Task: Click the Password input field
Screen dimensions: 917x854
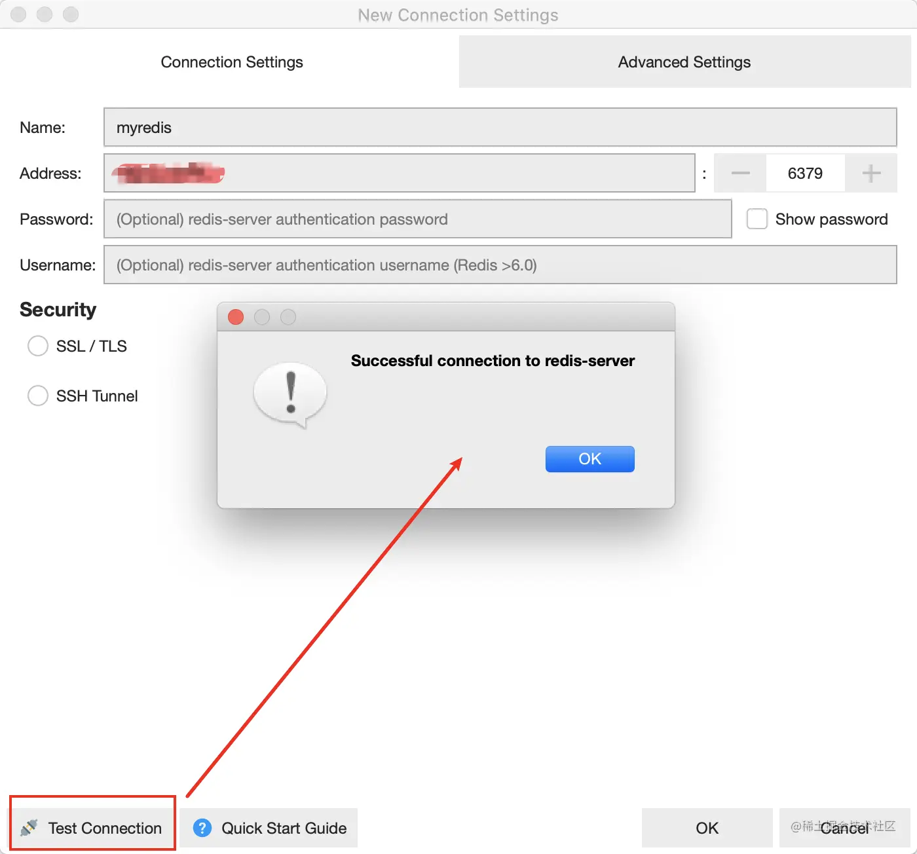Action: point(418,219)
